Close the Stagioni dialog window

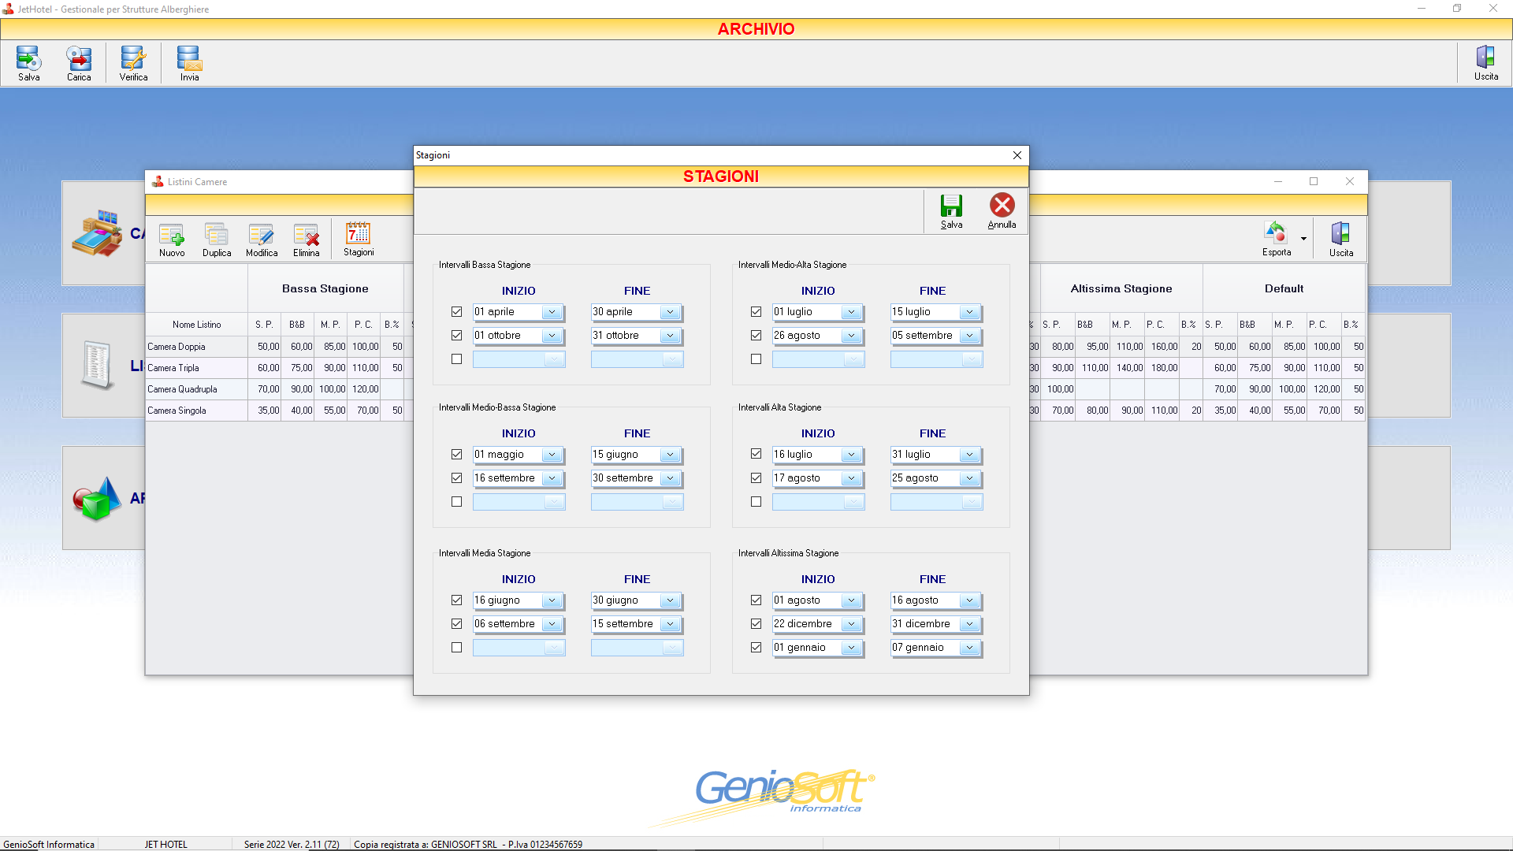click(x=1017, y=155)
